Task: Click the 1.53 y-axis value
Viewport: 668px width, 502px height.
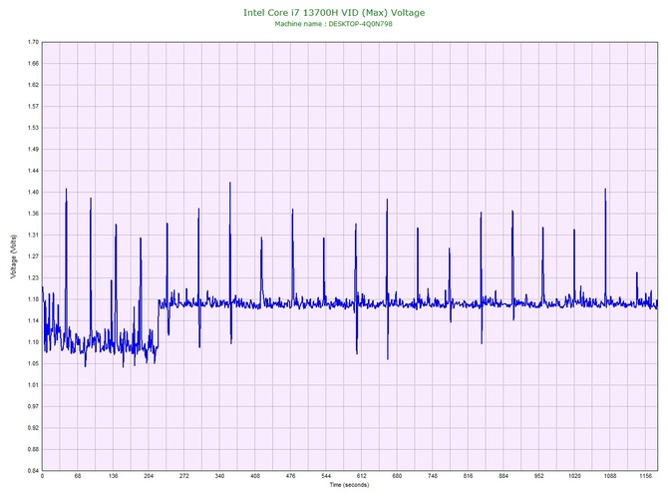Action: click(33, 128)
